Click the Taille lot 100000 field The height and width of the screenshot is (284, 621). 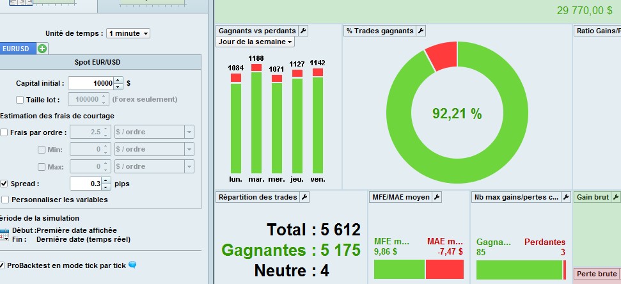click(84, 99)
